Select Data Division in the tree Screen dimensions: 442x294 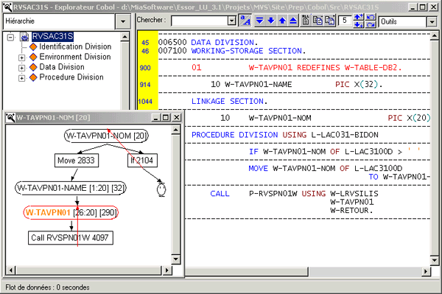[62, 67]
